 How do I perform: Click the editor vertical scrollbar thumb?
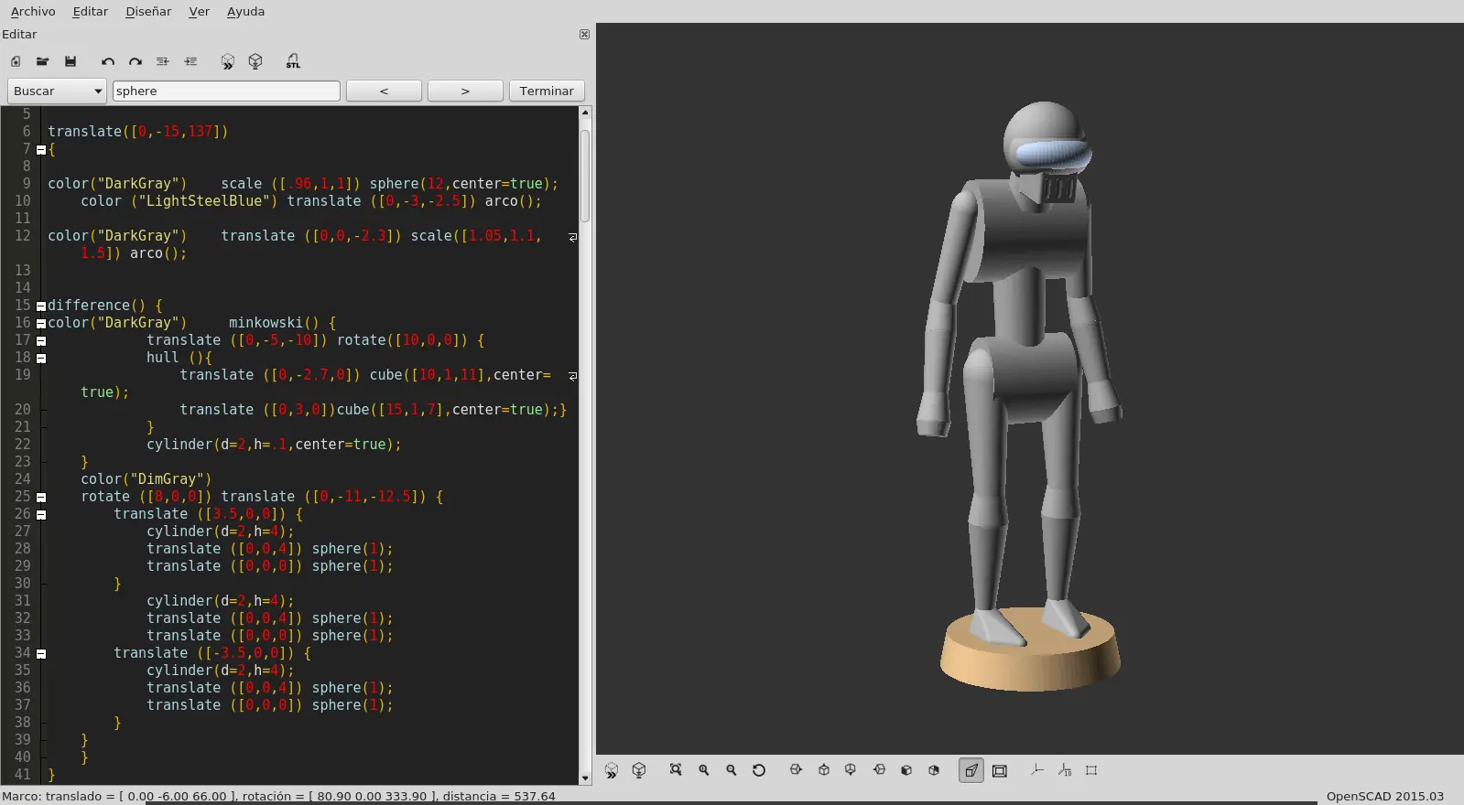(585, 174)
